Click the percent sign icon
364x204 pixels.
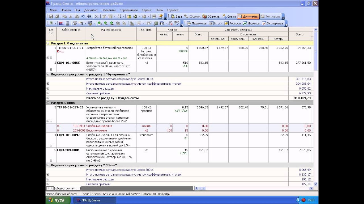click(x=149, y=24)
